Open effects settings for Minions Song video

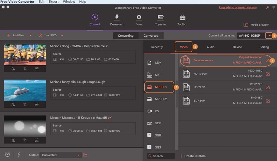(x=36, y=68)
